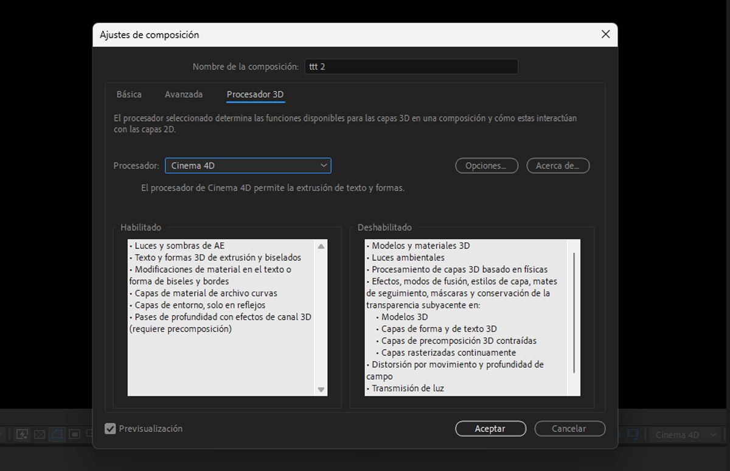Click the highlighted 3D ground plane icon
This screenshot has width=730, height=471.
coord(56,434)
